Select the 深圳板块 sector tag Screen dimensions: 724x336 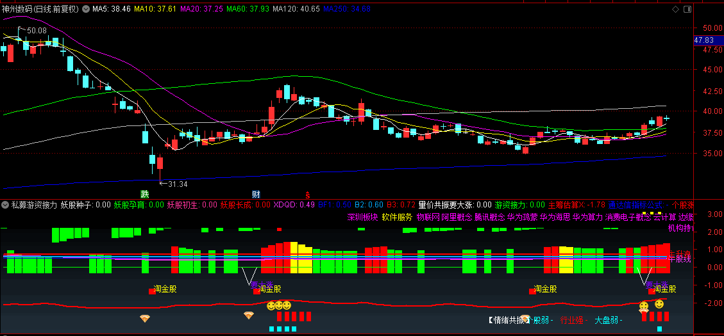362,217
